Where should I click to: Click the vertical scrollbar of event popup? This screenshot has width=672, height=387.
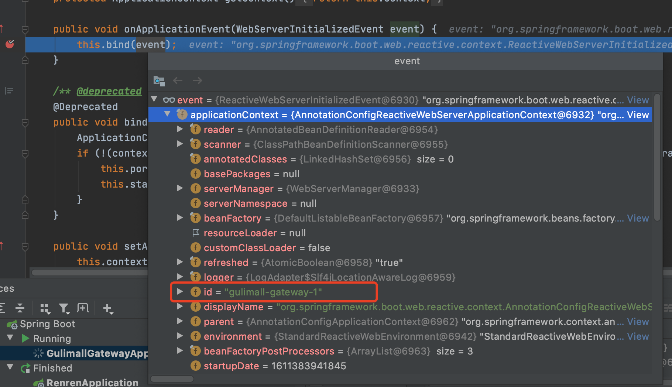coord(657,157)
